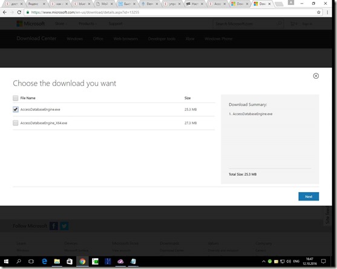Open the shopping cart icon
Image resolution: width=337 pixels, height=269 pixels.
[293, 24]
